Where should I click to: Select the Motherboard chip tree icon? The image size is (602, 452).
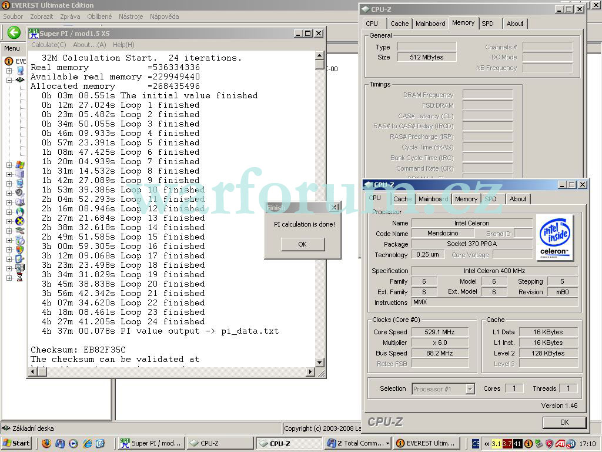tap(20, 80)
